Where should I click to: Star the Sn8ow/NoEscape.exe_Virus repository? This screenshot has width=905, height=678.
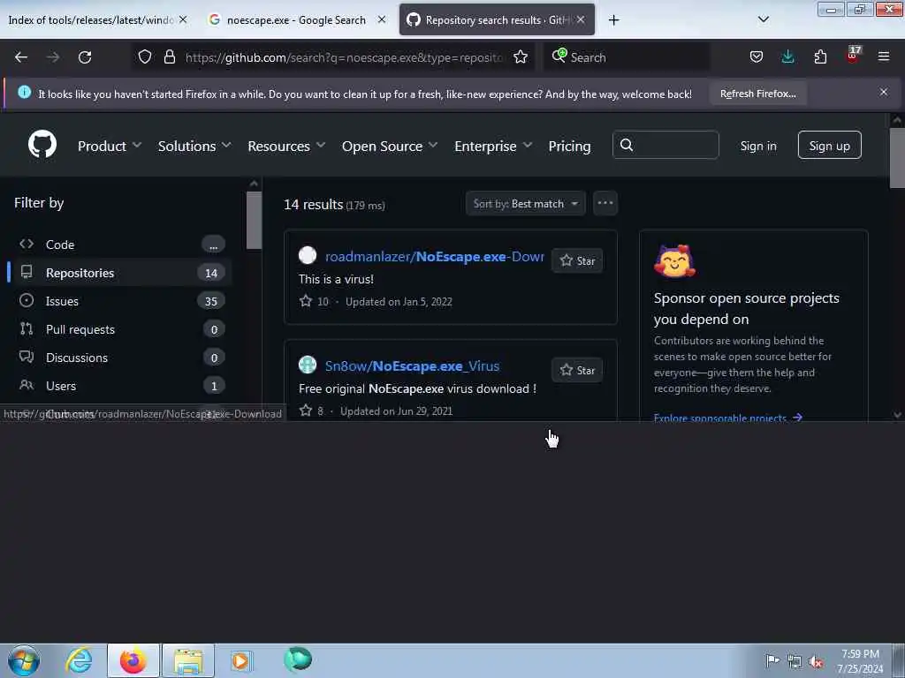coord(577,370)
